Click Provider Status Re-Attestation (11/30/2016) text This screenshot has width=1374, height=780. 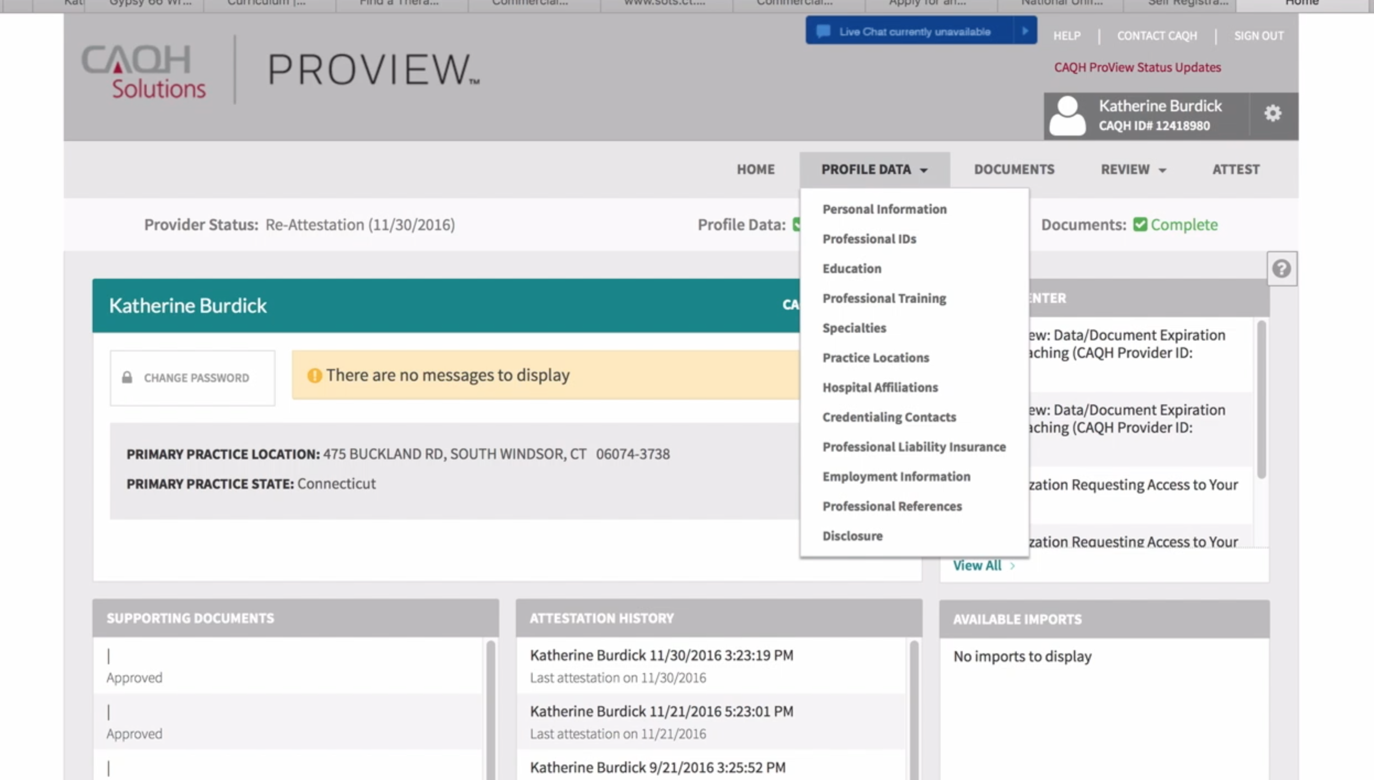299,225
